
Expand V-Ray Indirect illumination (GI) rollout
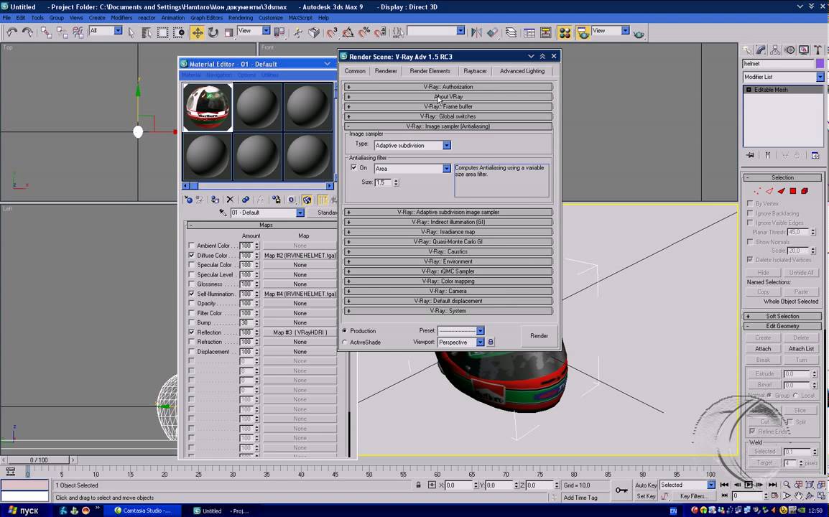(x=448, y=222)
